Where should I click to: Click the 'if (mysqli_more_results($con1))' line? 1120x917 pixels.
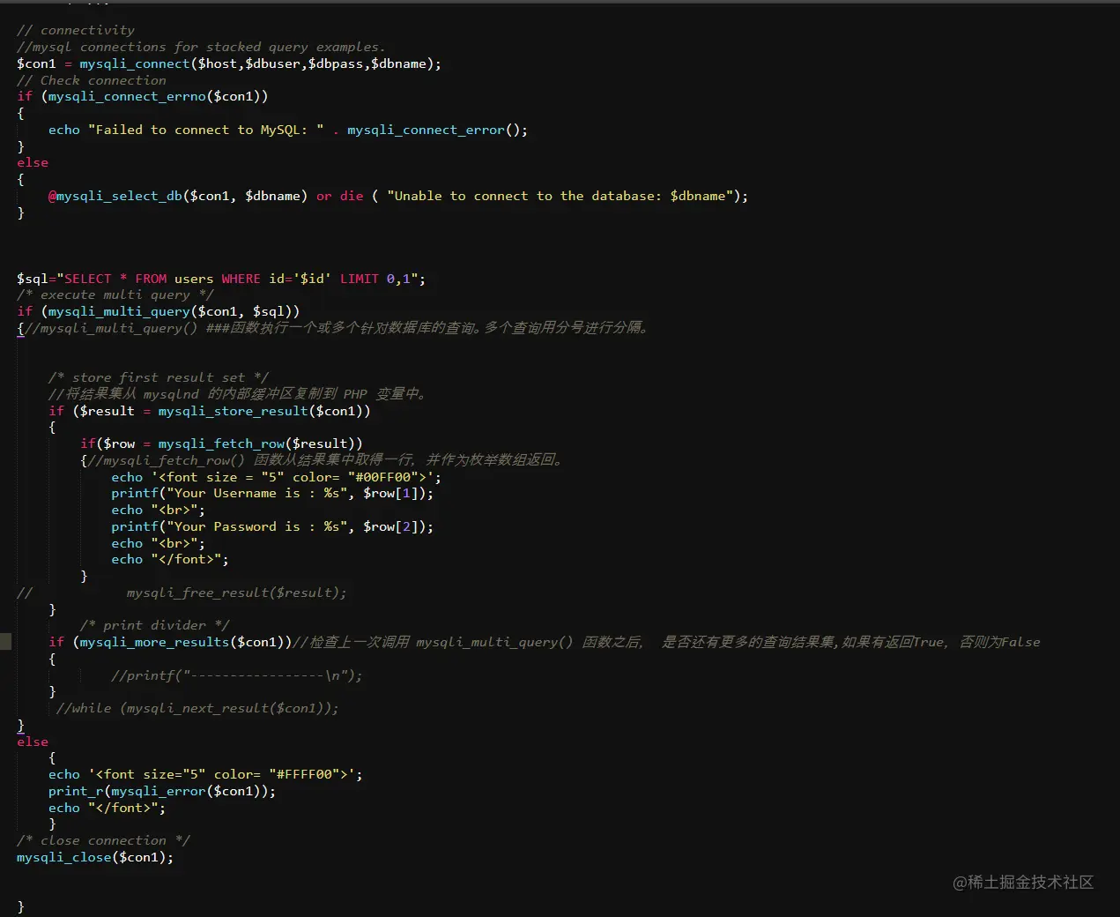click(545, 642)
